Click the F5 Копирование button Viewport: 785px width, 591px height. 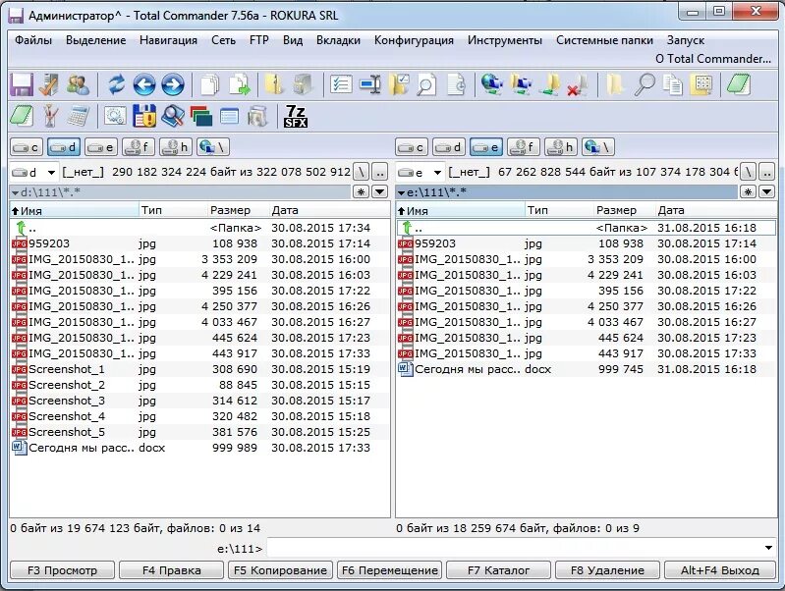[x=280, y=570]
